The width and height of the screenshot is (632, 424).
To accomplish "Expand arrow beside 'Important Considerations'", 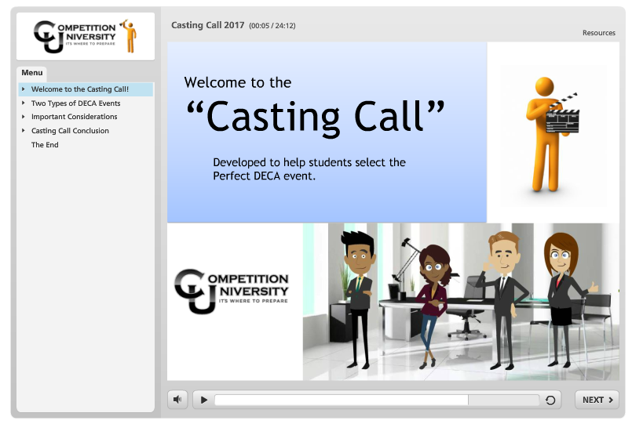I will coord(24,117).
